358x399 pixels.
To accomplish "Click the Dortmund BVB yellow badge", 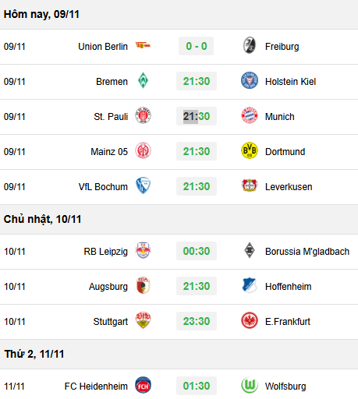I will 250,150.
